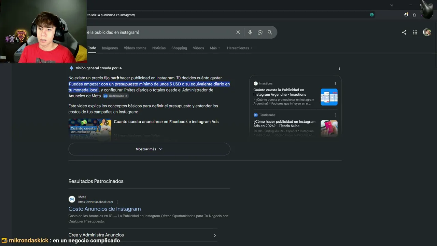Click the Imactions source name label
Image resolution: width=437 pixels, height=246 pixels.
(x=266, y=83)
